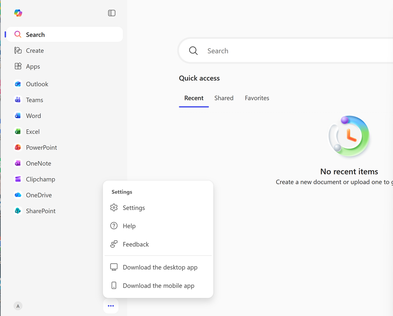Open the Word app icon

point(18,116)
